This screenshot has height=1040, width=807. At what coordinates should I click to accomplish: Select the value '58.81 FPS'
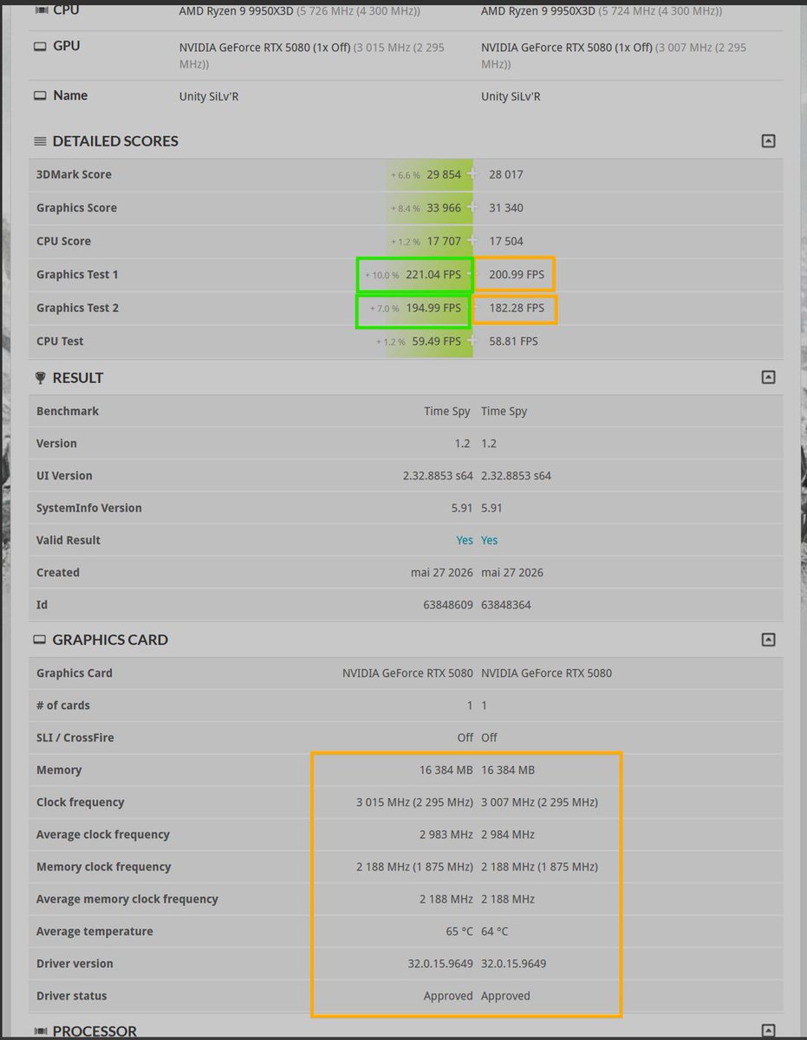tap(513, 341)
